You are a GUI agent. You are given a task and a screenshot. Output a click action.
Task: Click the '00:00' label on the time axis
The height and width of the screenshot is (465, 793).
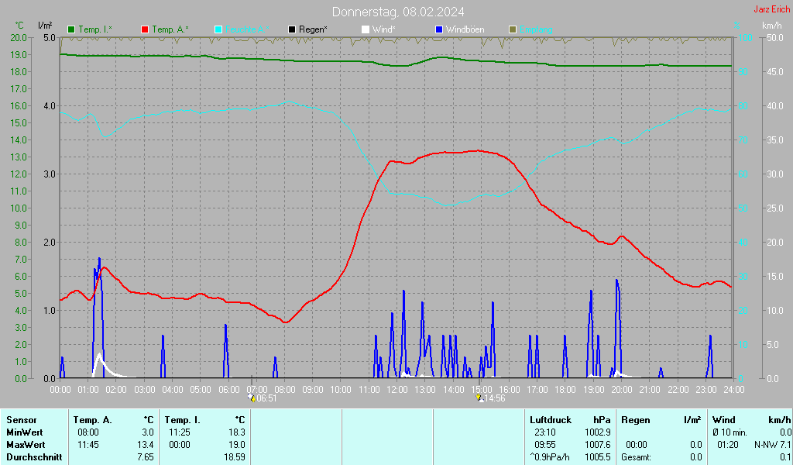point(60,389)
